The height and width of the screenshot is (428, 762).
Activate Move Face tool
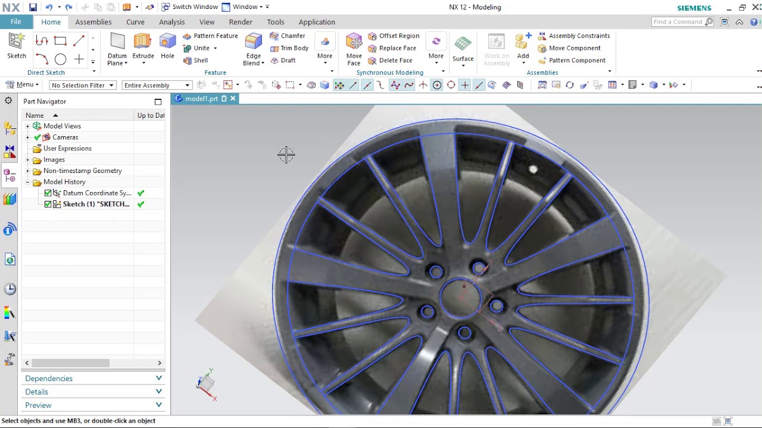click(354, 49)
